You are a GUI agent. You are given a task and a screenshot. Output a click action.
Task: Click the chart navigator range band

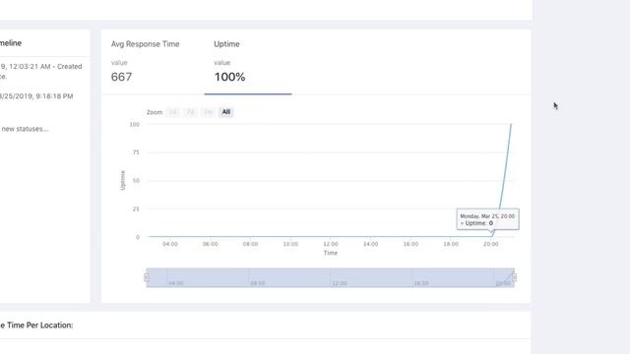pyautogui.click(x=331, y=277)
